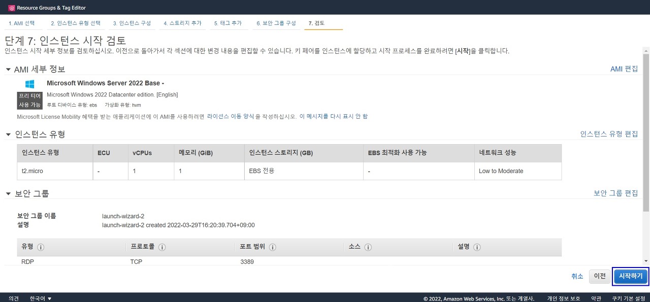Click the 취소 cancel link

tap(577, 276)
